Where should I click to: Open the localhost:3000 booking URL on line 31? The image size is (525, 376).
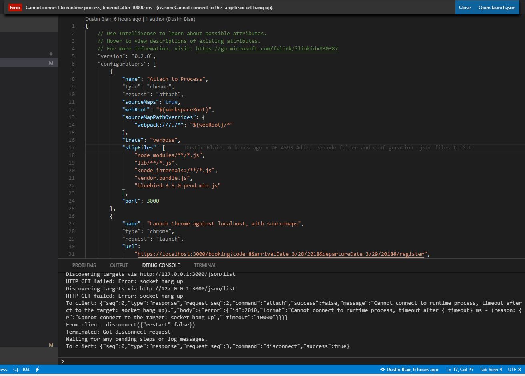[280, 254]
